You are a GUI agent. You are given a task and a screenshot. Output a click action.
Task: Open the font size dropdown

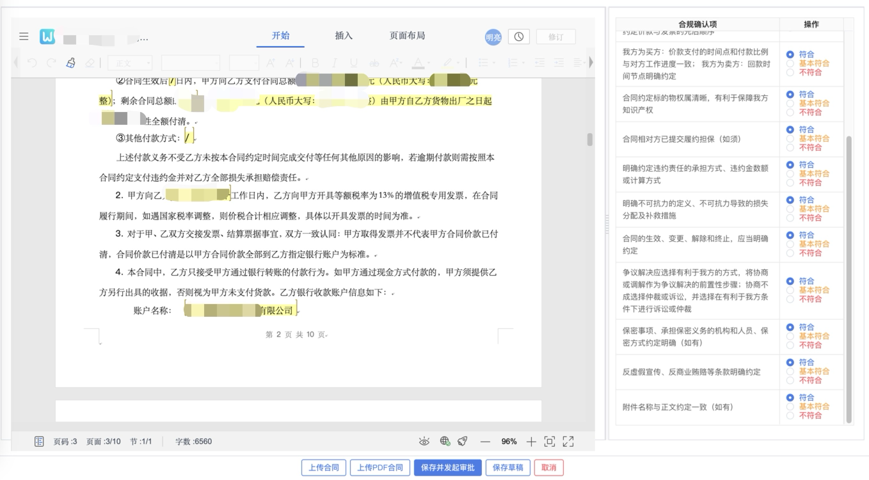tap(244, 63)
